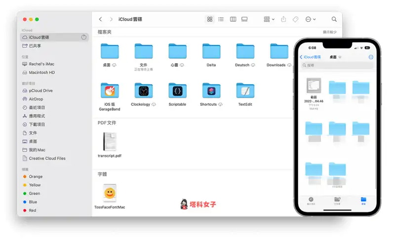Select the Shortcuts folder
Screen dimensions: 395x239
(211, 91)
